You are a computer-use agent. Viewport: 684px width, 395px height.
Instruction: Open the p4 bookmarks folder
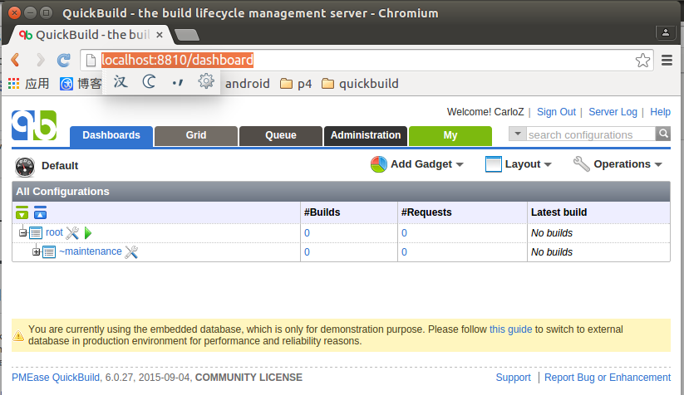296,83
